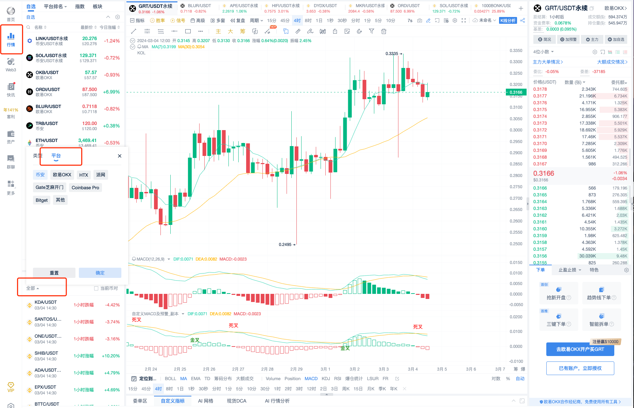Open 群聊 group chat in the sidebar
Viewport: 634px width, 408px height.
point(11,162)
